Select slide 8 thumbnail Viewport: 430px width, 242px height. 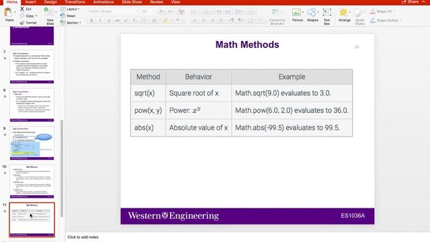[x=32, y=105]
